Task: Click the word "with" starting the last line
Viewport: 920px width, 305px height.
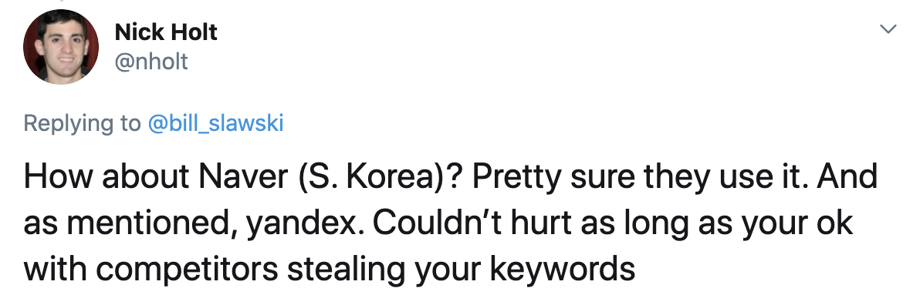Action: tap(55, 270)
